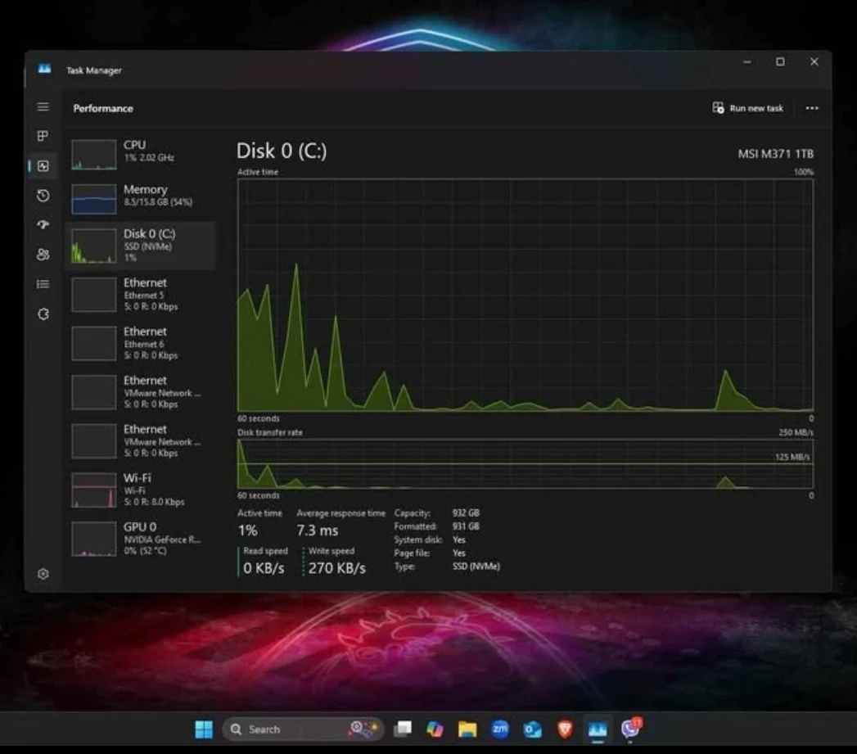857x754 pixels.
Task: Click the Windows Start button
Action: tap(204, 729)
